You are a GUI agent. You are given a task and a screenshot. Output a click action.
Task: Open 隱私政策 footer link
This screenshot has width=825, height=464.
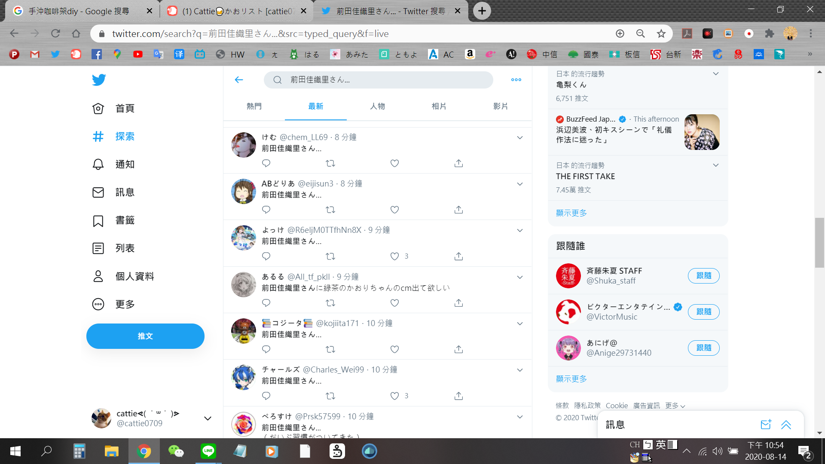coord(587,406)
